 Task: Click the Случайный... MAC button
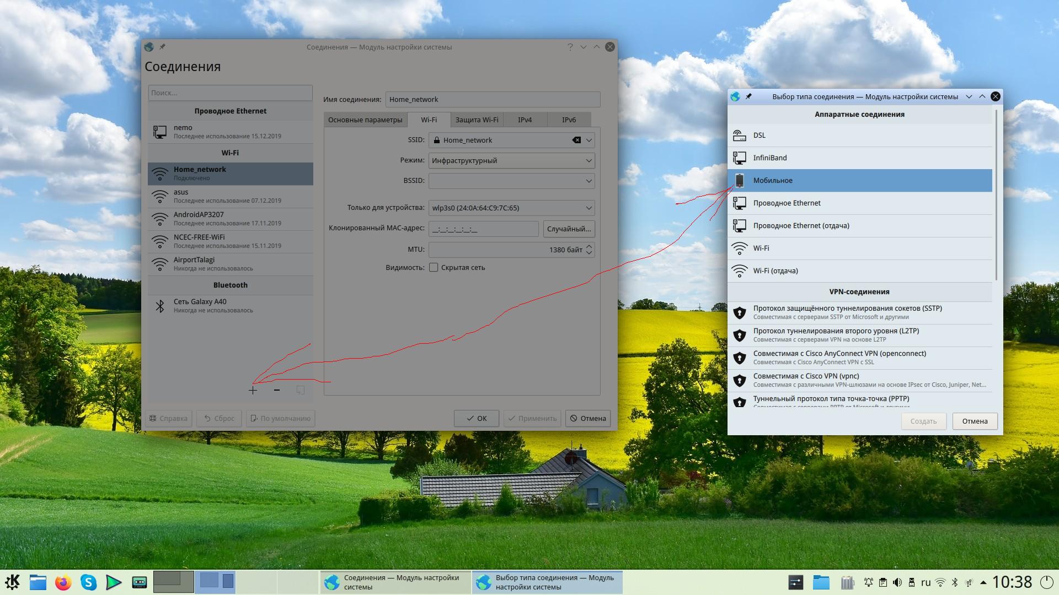click(568, 229)
